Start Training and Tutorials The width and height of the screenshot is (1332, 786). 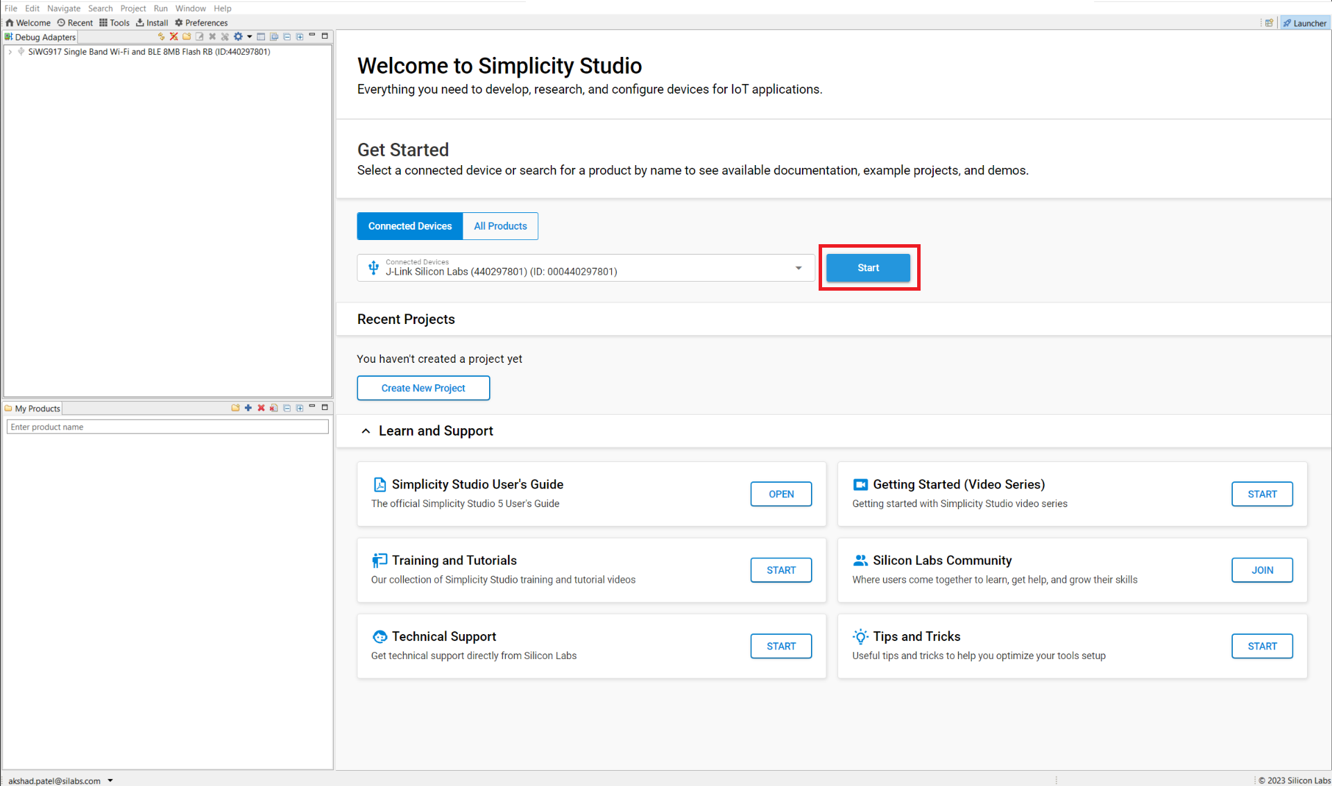(781, 570)
